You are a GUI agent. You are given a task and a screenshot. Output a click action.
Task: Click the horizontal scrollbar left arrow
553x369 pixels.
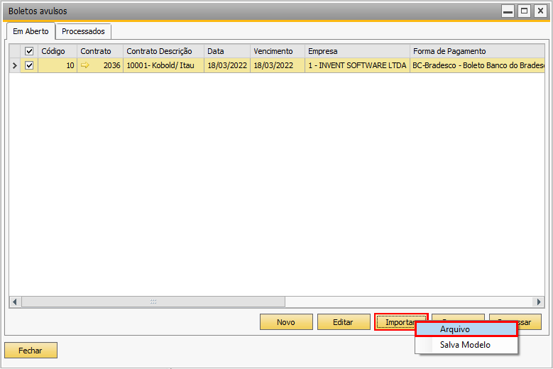15,302
